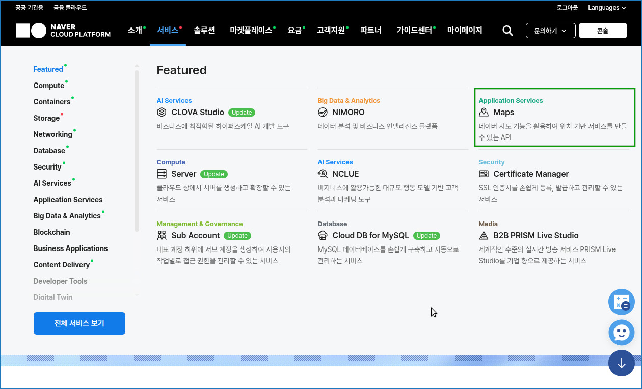The height and width of the screenshot is (389, 642).
Task: Click the scroll down arrow button
Action: 622,364
